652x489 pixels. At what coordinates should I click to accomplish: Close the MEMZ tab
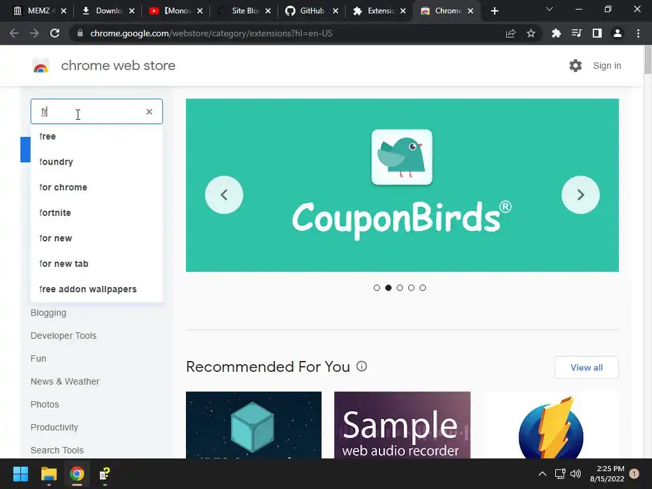click(x=64, y=11)
